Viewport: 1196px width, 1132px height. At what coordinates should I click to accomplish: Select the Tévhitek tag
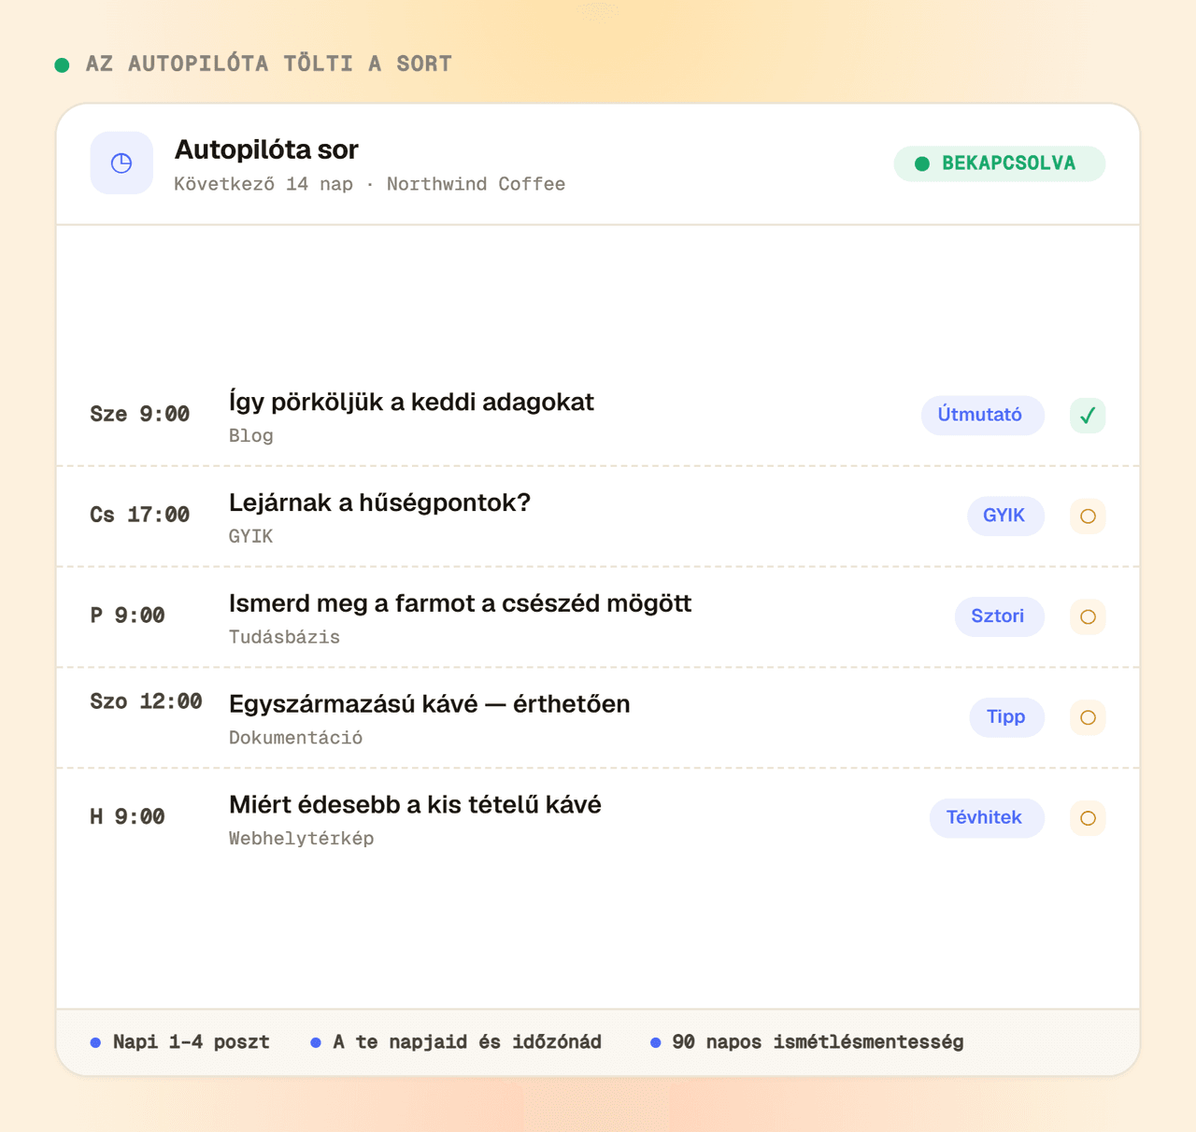pyautogui.click(x=986, y=818)
